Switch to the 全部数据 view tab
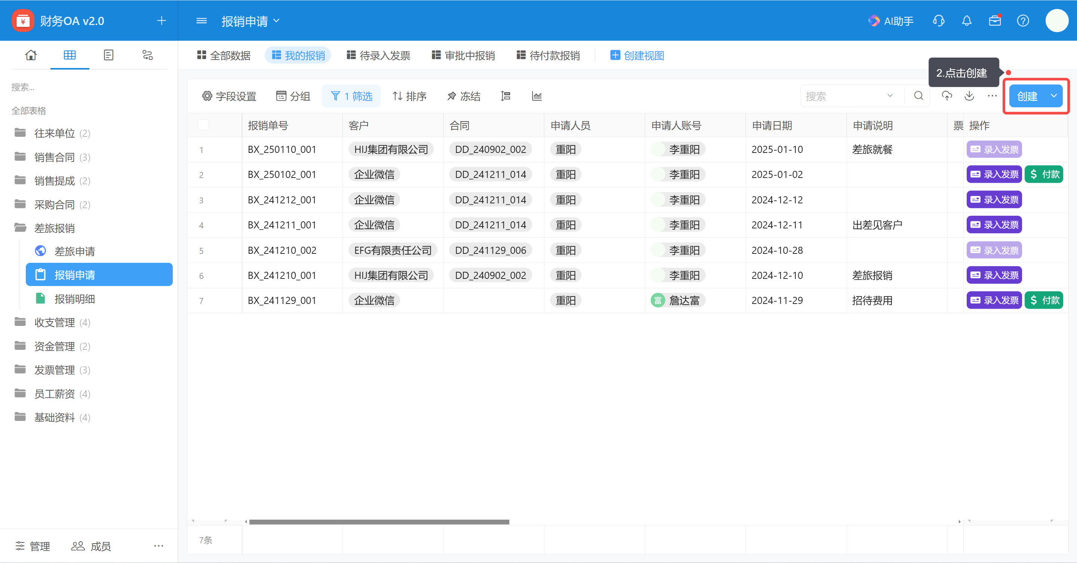 pyautogui.click(x=224, y=55)
